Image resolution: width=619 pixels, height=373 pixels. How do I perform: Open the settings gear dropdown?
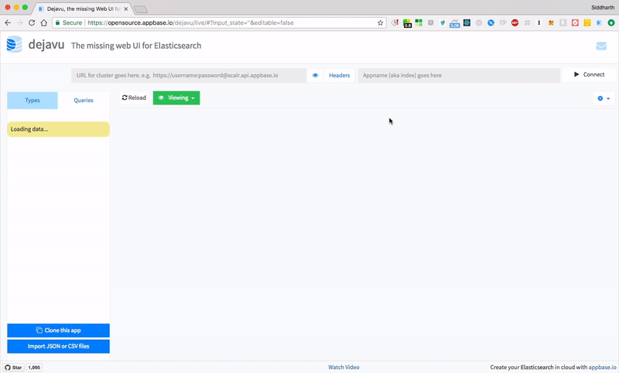604,98
